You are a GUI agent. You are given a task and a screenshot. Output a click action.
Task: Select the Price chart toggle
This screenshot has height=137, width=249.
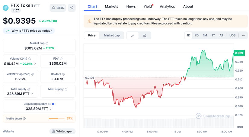92,35
